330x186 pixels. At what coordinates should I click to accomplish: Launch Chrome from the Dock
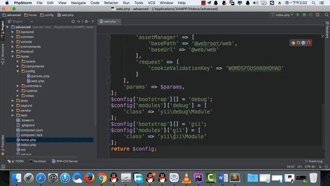click(102, 178)
